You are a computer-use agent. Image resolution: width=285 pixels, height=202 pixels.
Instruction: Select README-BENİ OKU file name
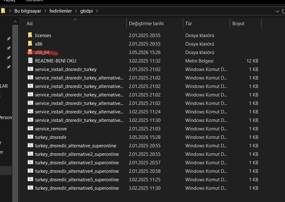click(55, 61)
